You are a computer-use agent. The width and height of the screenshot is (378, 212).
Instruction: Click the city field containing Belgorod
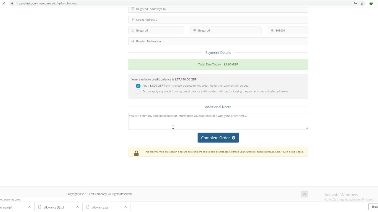(156, 31)
